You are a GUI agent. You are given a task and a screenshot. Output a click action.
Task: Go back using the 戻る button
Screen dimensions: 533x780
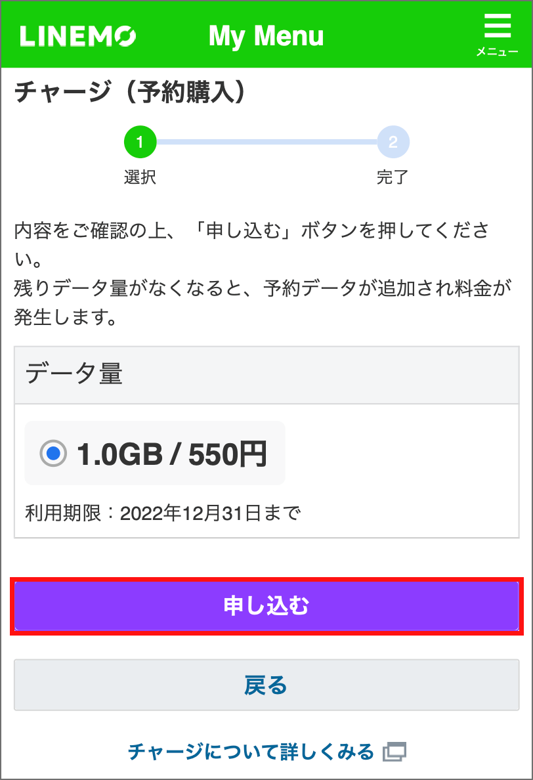pyautogui.click(x=266, y=685)
